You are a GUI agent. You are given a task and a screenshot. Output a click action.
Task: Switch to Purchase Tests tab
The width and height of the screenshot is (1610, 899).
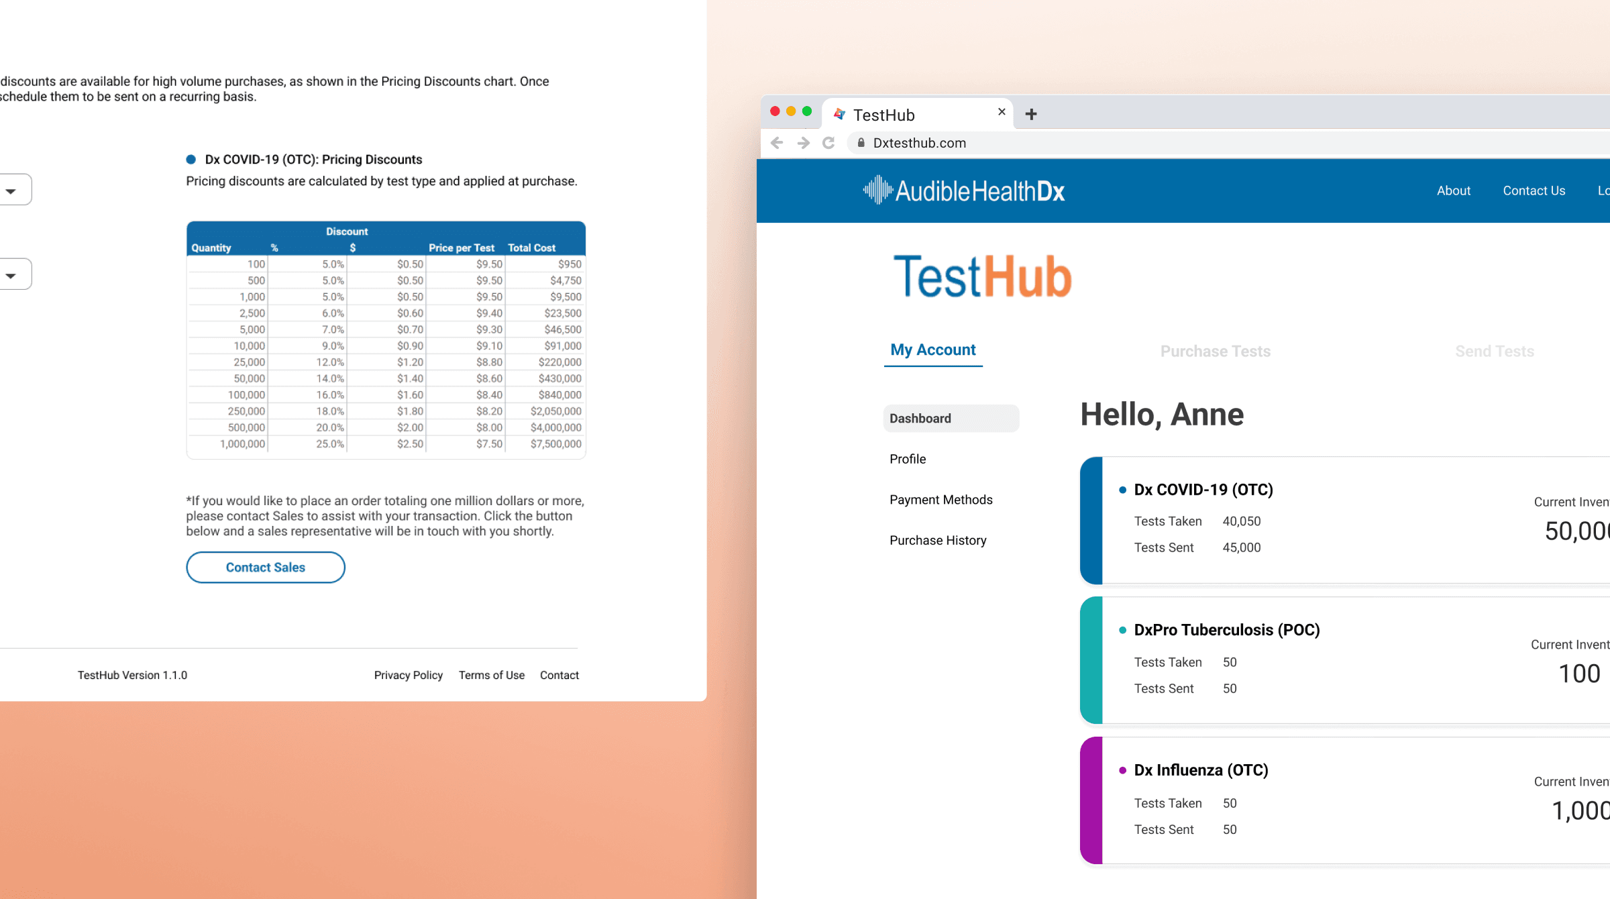click(1215, 351)
